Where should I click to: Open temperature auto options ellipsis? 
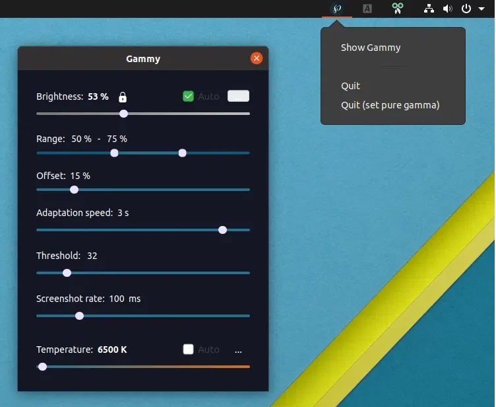[238, 351]
